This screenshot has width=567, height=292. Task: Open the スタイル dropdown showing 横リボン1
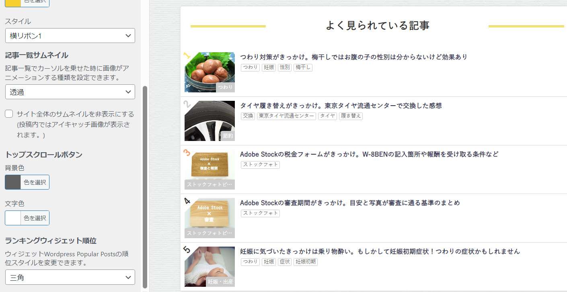click(70, 36)
